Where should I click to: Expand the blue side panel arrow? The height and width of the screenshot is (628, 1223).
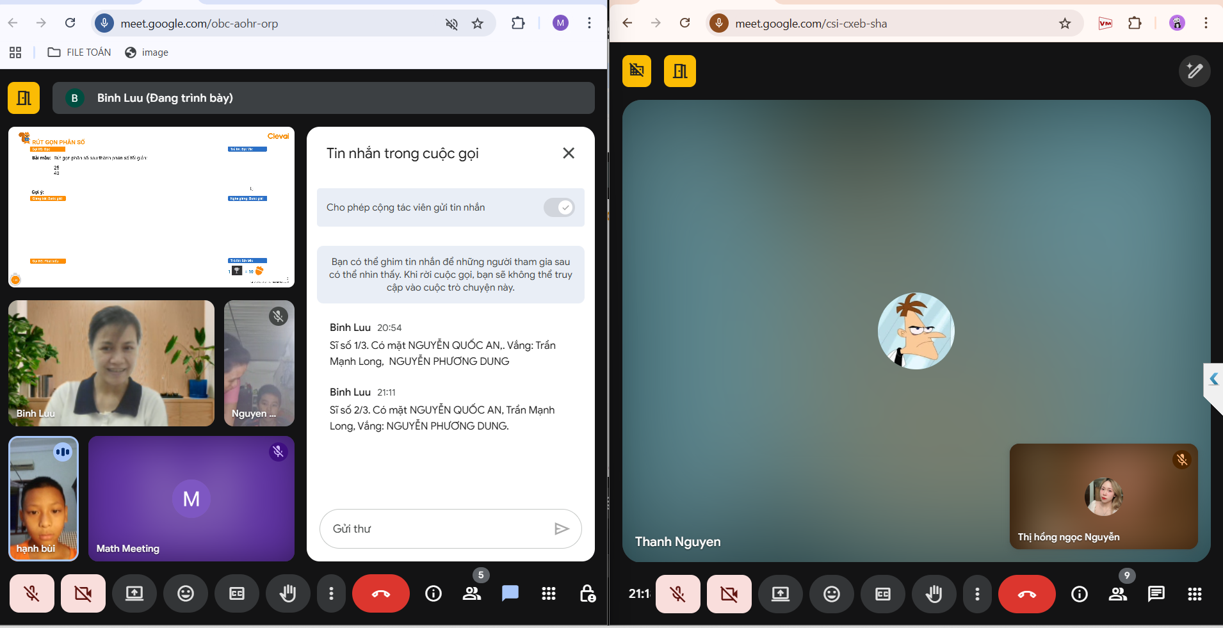1213,379
